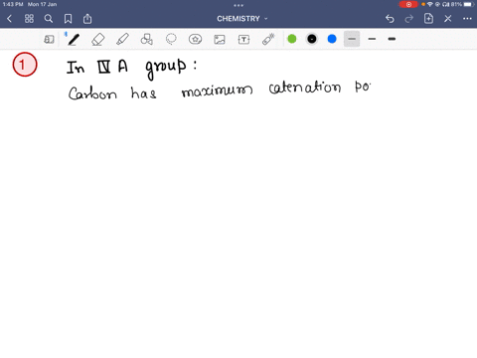Go back with the left chevron
477x358 pixels.
click(9, 19)
